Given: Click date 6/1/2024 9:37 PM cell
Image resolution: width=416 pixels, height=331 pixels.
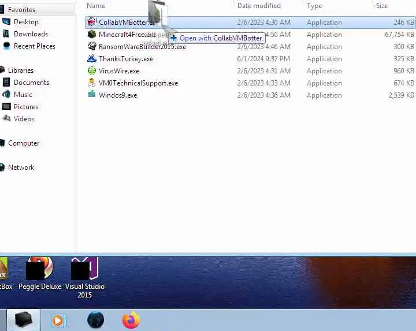Looking at the screenshot, I should tap(263, 58).
